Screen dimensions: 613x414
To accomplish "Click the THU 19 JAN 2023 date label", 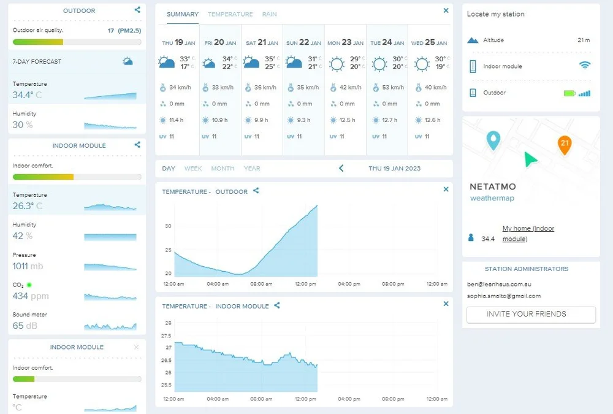I will [394, 168].
